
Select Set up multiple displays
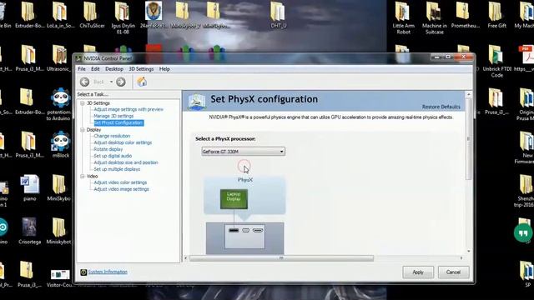[x=117, y=169]
